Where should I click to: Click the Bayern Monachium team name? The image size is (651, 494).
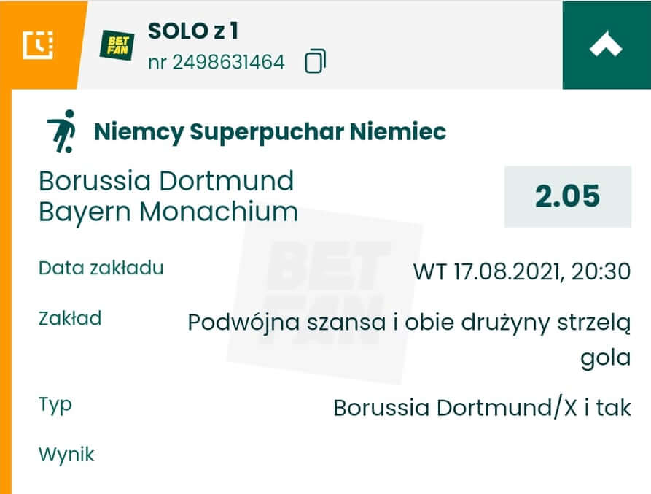click(x=168, y=212)
